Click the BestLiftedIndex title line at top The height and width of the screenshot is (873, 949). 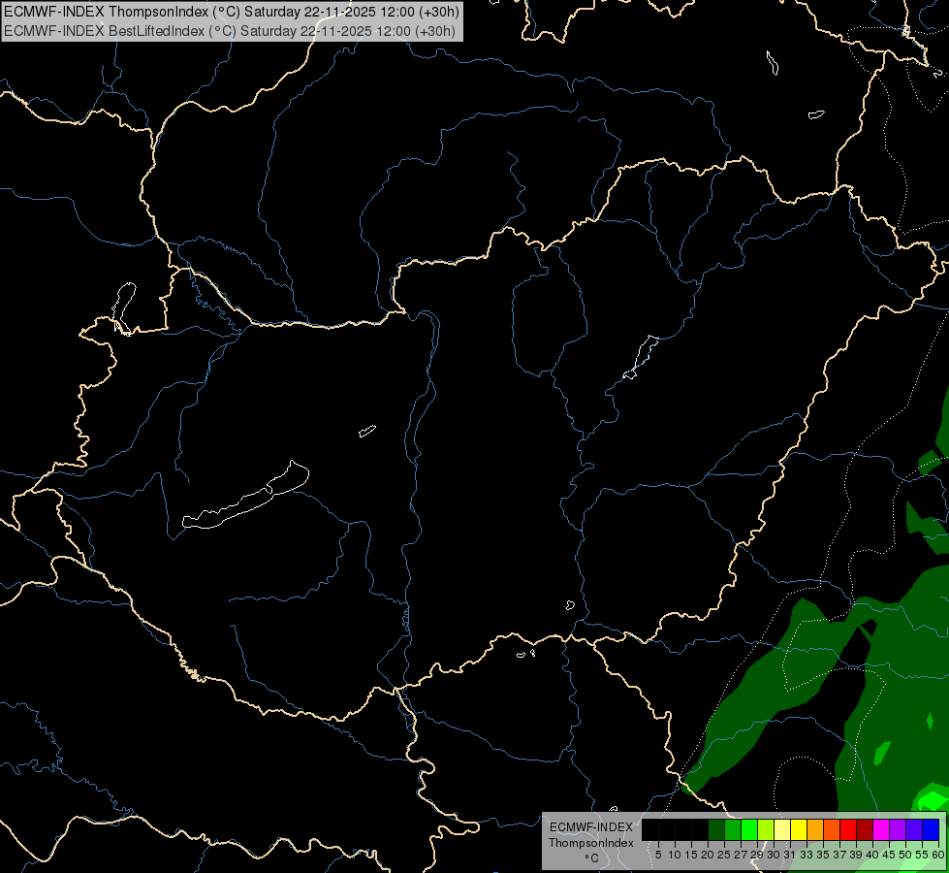(x=230, y=31)
